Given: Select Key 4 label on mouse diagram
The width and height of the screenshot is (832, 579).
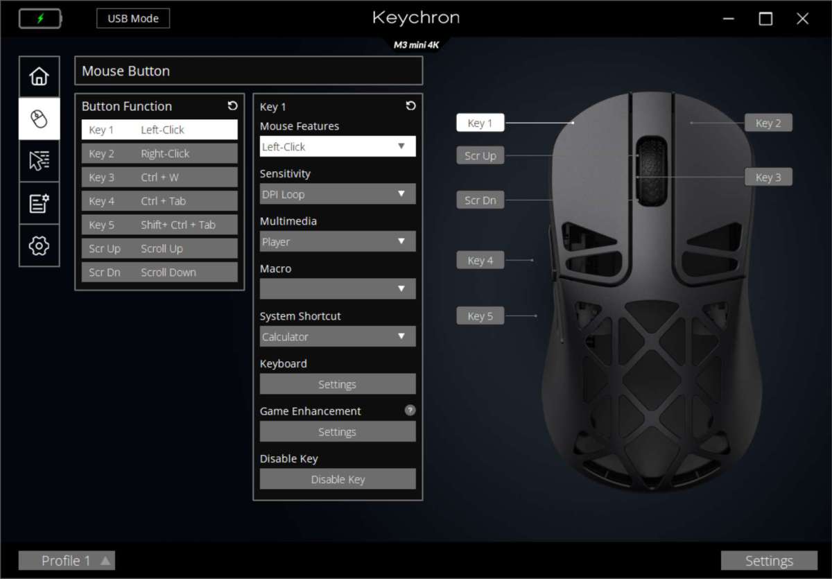Looking at the screenshot, I should (480, 261).
